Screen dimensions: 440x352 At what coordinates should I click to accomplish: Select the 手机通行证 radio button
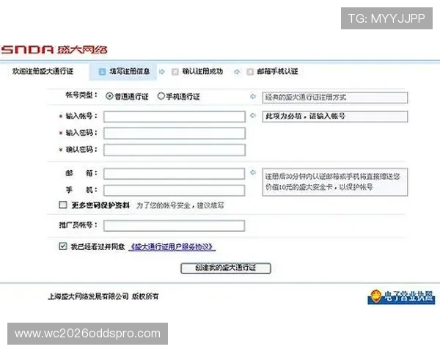(161, 96)
